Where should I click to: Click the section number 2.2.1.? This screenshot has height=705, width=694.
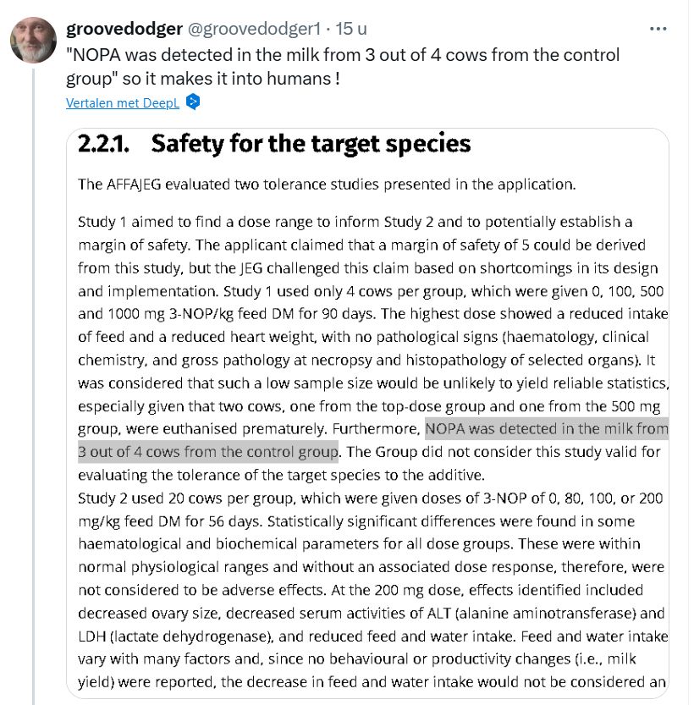[x=104, y=144]
